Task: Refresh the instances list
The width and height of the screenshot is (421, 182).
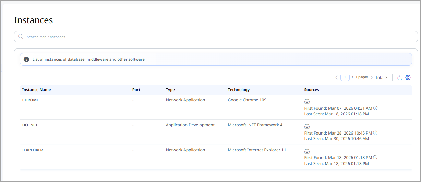Action: [399, 78]
